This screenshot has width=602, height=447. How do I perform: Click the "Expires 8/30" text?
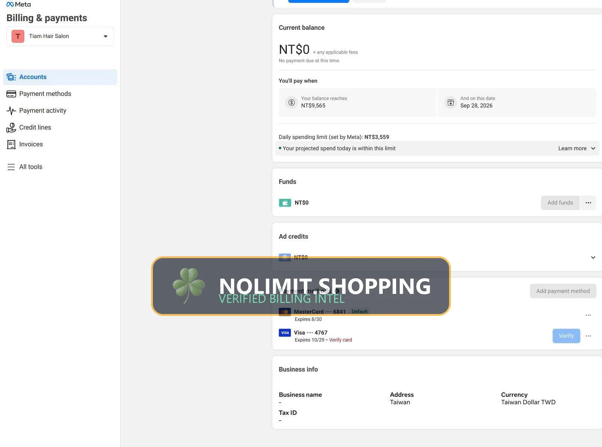[308, 319]
